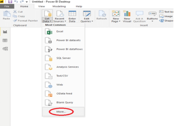The width and height of the screenshot is (175, 126).
Task: Switch to the Home ribbon tab
Action: [x=24, y=7]
